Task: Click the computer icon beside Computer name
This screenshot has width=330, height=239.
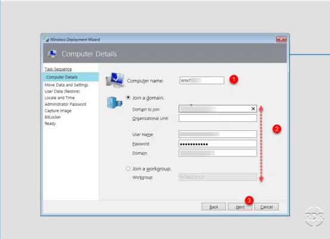Action: (115, 80)
